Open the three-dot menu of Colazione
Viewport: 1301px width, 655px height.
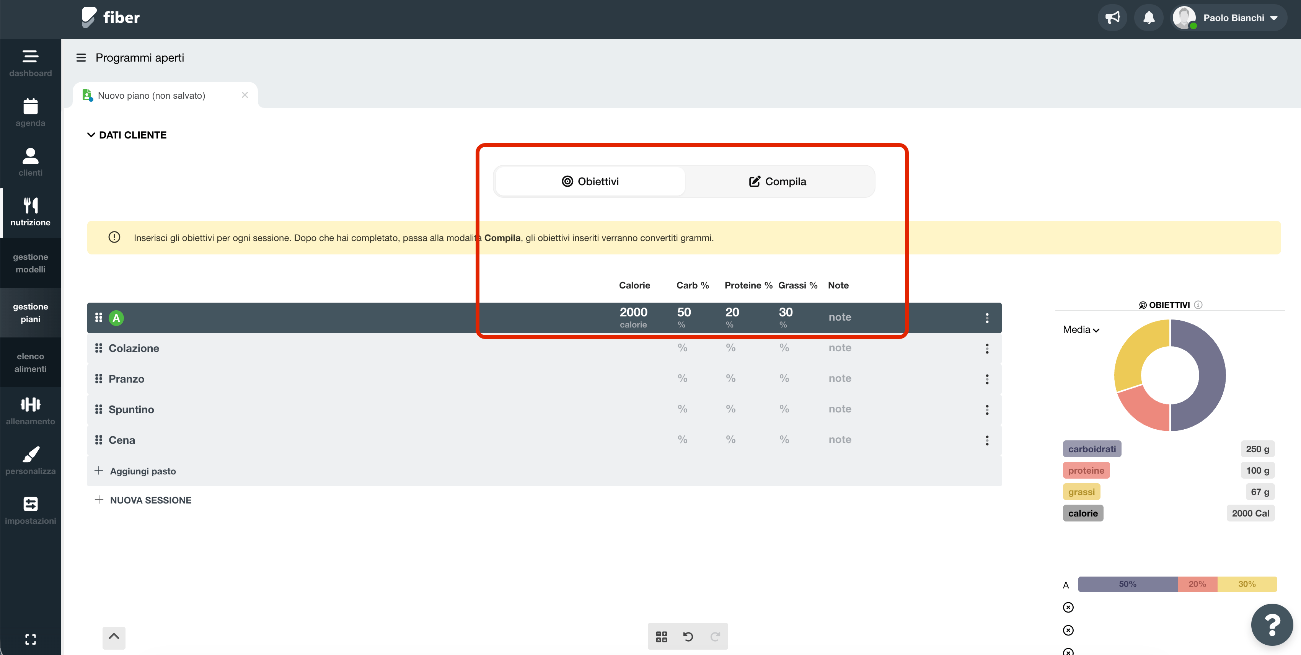point(987,349)
